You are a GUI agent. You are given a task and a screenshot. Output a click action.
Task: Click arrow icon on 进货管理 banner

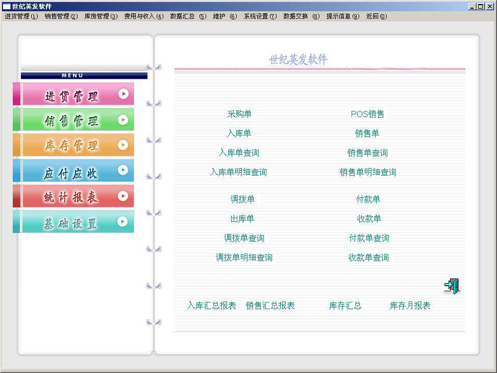[123, 94]
